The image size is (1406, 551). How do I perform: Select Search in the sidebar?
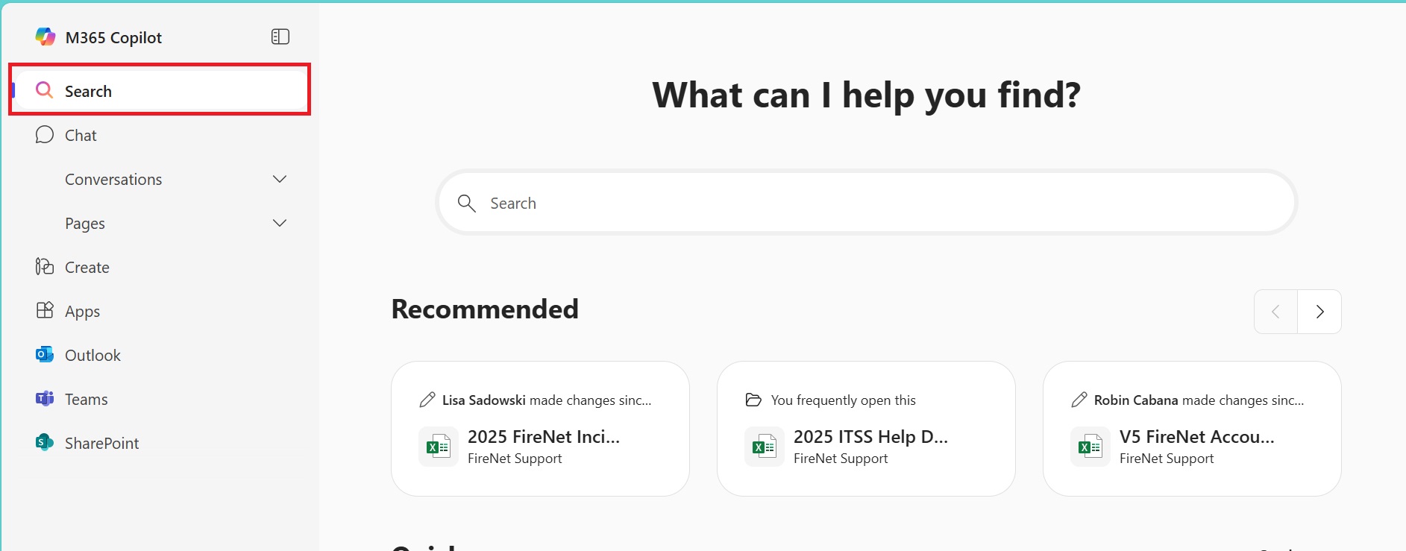pos(88,91)
